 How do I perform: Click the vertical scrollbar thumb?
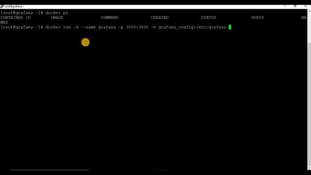[x=309, y=104]
